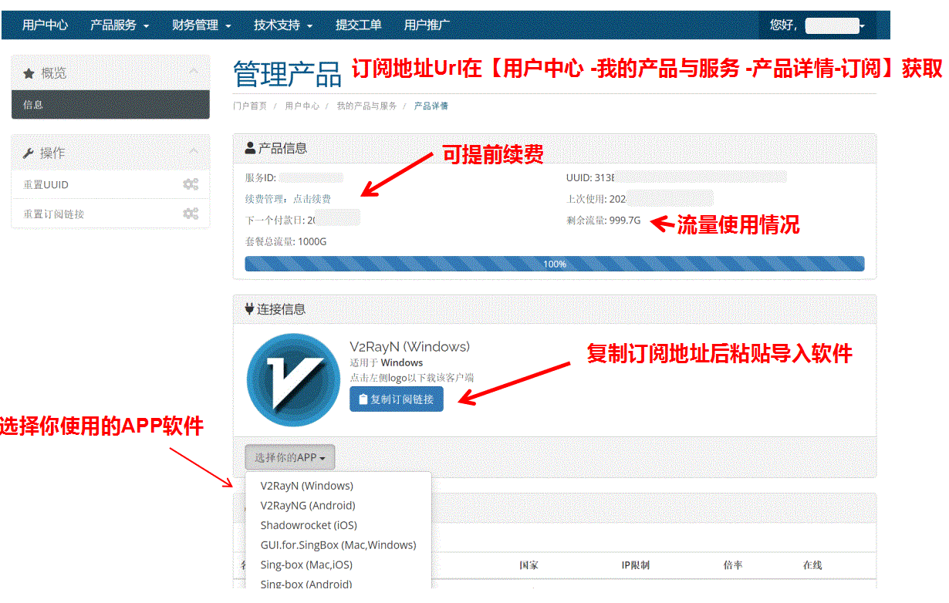Click the 门户首页 breadcrumb link

pos(250,106)
